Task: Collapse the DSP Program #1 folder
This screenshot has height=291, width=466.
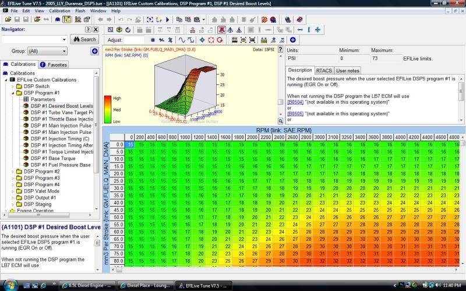Action: point(13,93)
